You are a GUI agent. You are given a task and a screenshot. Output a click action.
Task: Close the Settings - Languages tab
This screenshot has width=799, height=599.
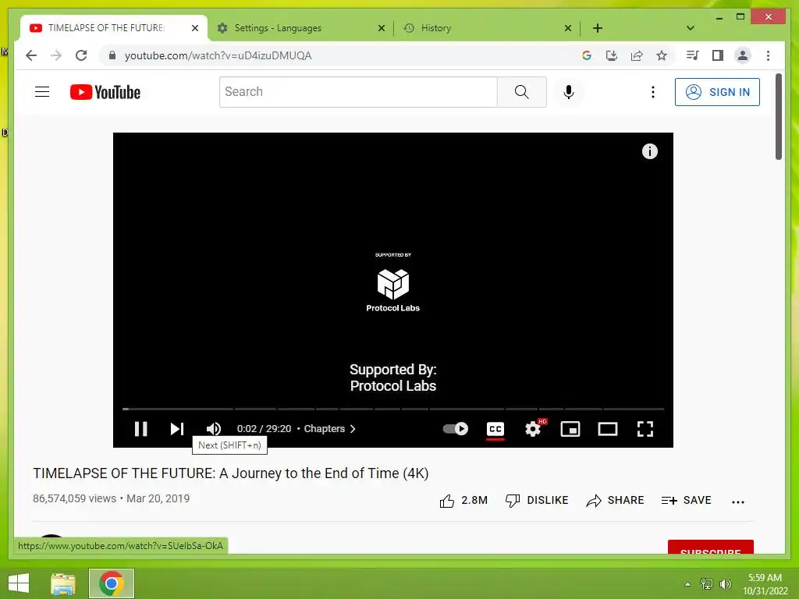[x=381, y=28]
